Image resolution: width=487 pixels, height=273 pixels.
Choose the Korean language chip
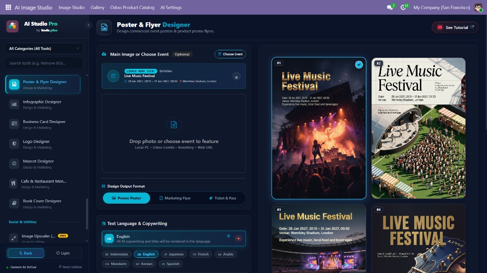pos(144,264)
